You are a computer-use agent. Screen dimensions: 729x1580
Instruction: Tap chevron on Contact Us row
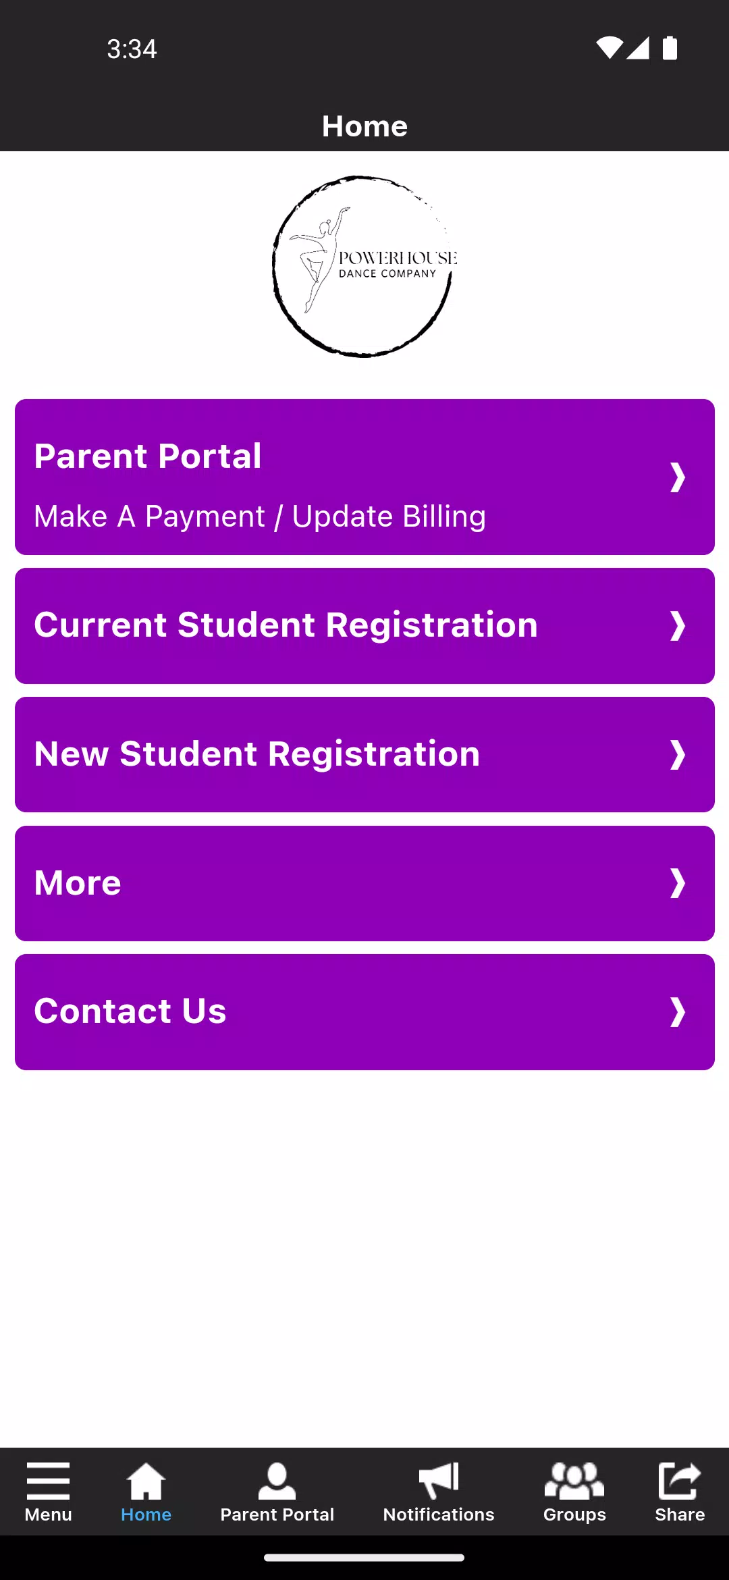click(x=677, y=1012)
